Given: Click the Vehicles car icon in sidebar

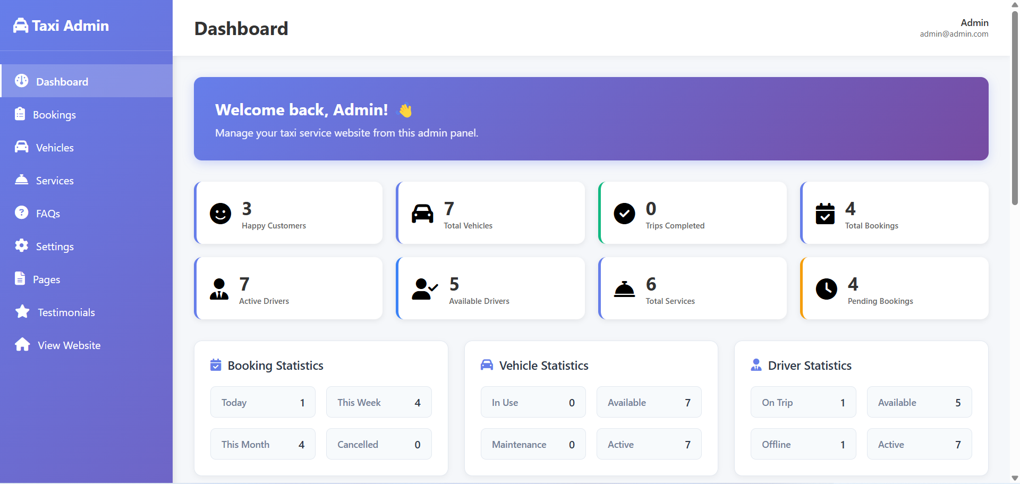Looking at the screenshot, I should point(21,147).
